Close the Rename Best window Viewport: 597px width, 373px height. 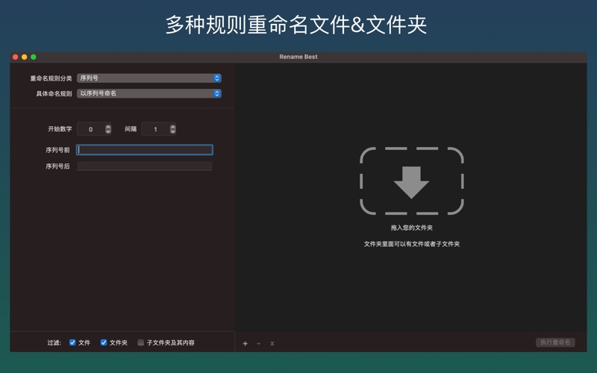(x=16, y=57)
